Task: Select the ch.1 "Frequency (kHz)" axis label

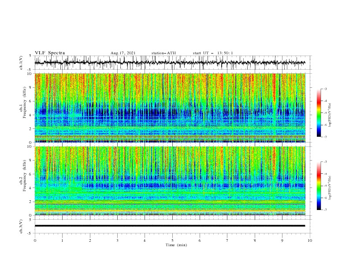Action: tap(24, 103)
